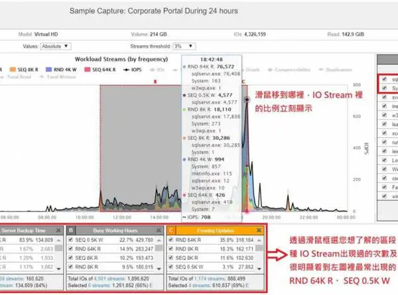
Task: Click tooltip IOPS: 708 line
Action: (197, 217)
